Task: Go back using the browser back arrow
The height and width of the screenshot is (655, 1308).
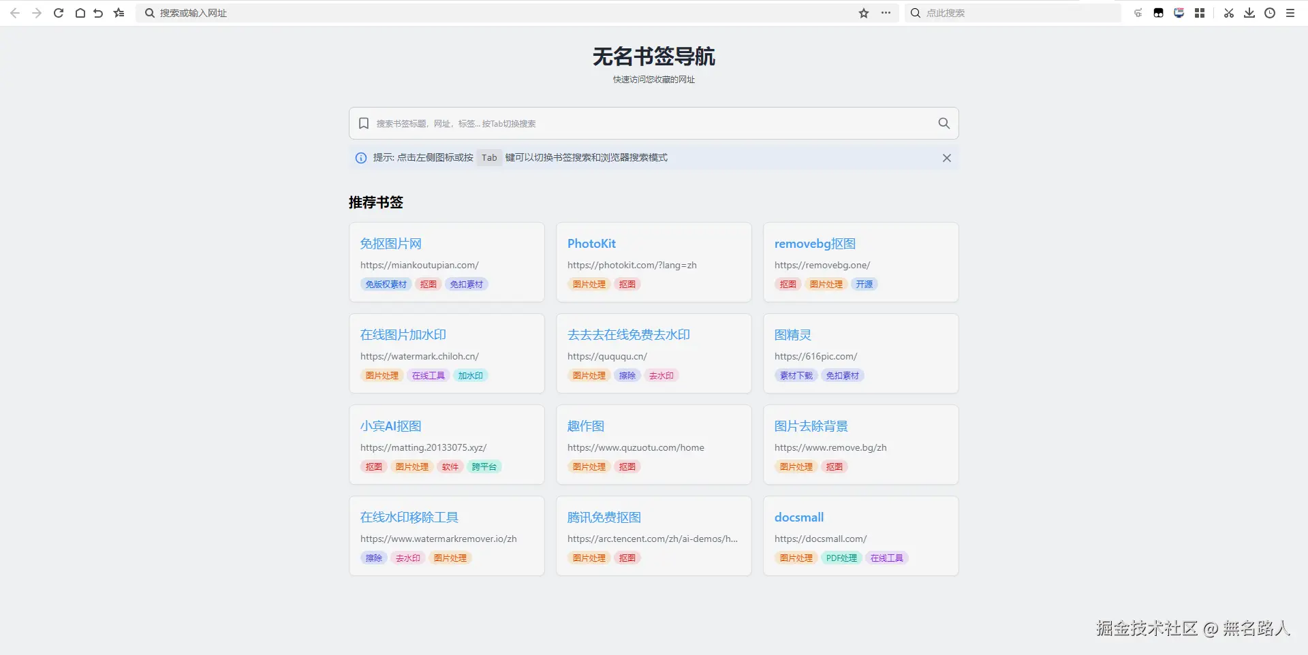Action: 15,13
